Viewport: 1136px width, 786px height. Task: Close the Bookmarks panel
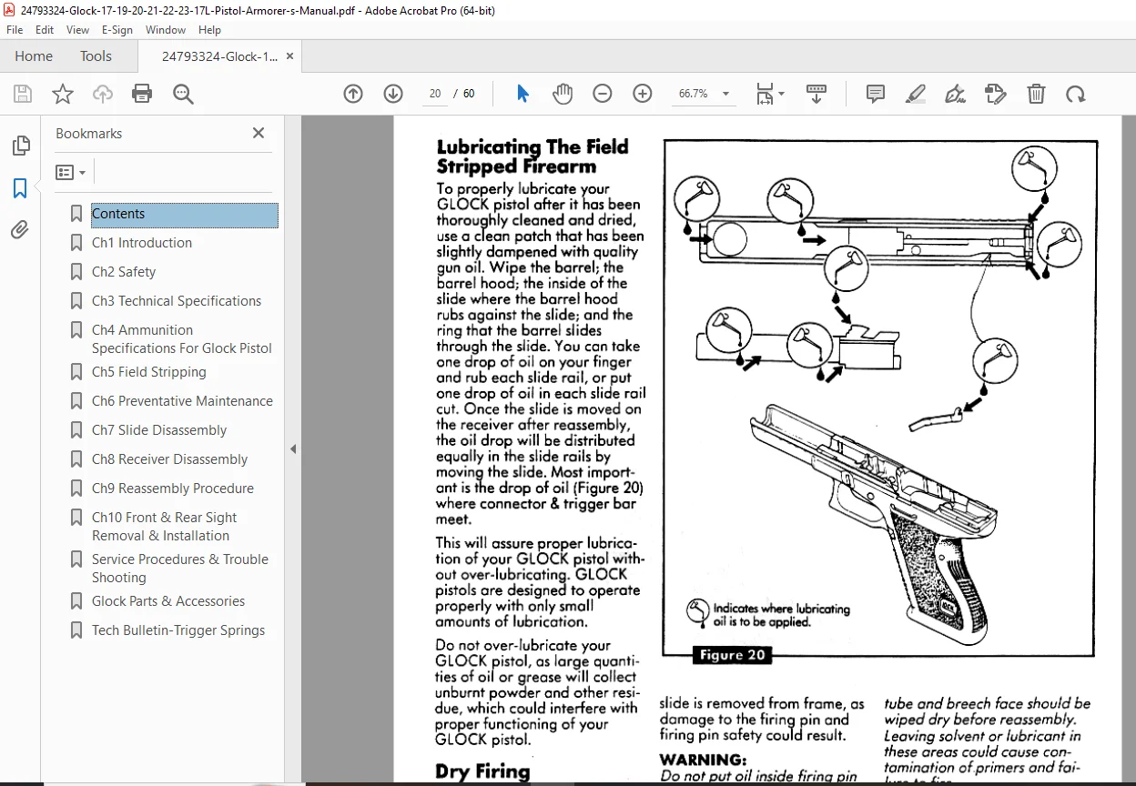tap(259, 133)
